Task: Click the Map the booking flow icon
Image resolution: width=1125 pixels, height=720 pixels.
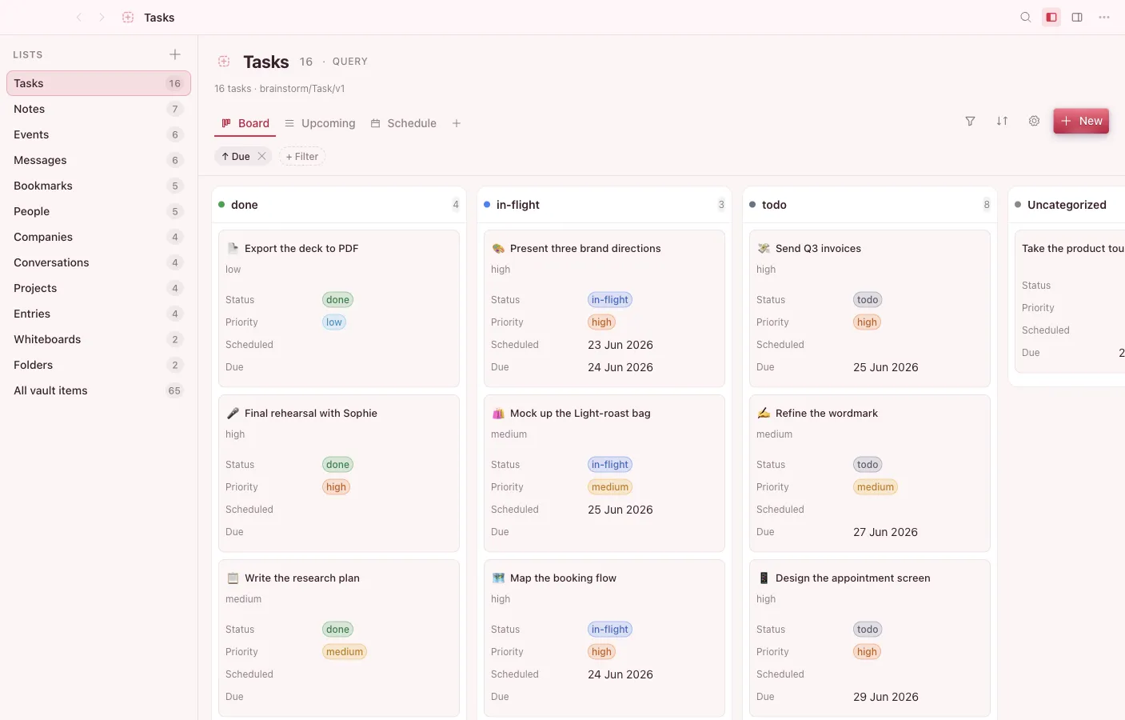Action: pos(498,578)
